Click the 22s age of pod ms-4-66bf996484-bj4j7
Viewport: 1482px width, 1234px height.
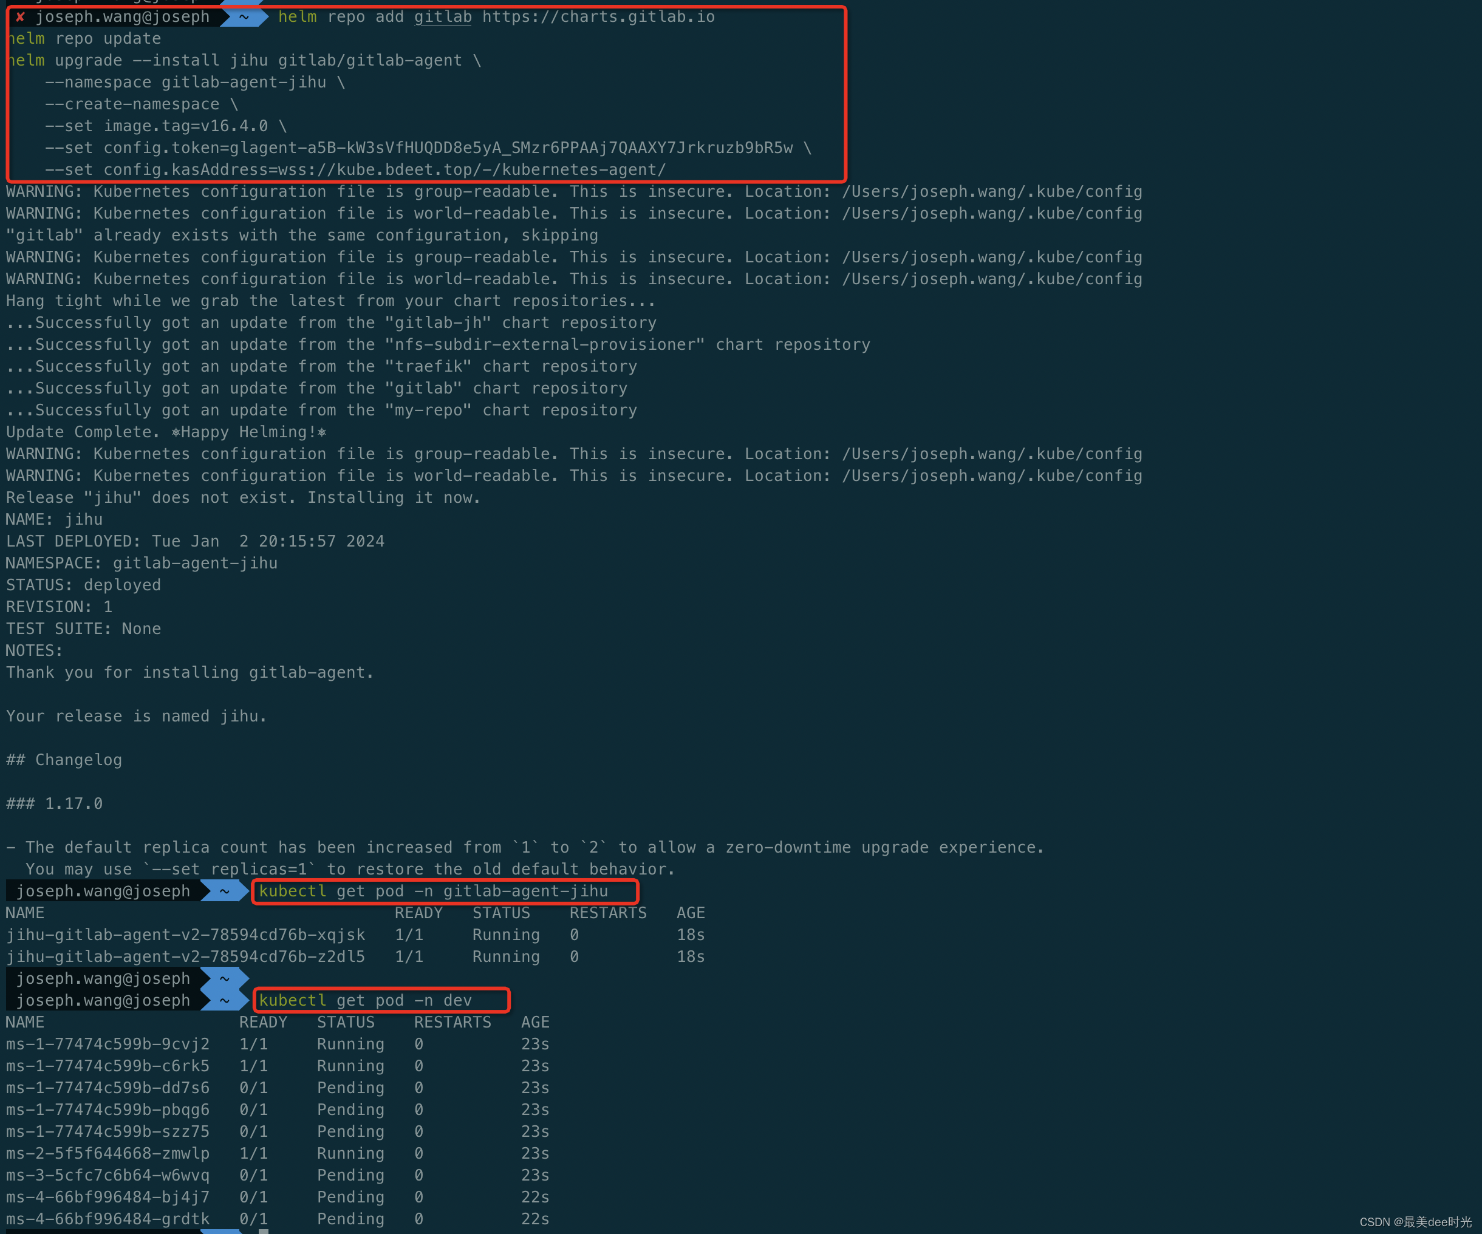(x=536, y=1198)
